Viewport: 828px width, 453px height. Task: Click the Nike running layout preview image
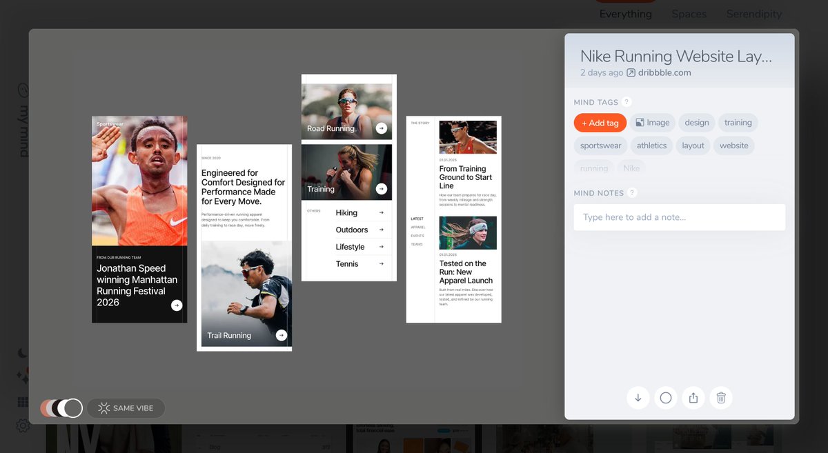point(297,212)
